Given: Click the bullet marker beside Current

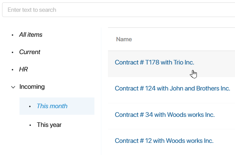Looking at the screenshot, I should (x=12, y=52).
